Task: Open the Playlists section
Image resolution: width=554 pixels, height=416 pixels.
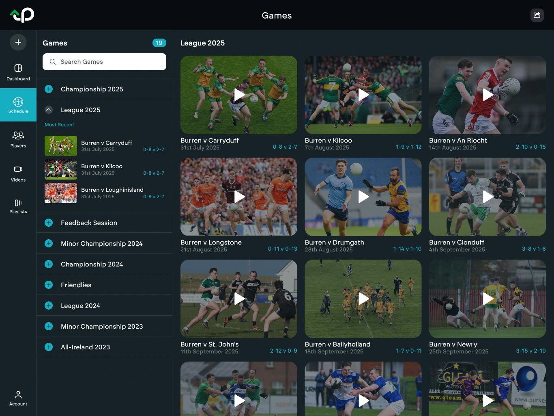Action: [x=18, y=206]
